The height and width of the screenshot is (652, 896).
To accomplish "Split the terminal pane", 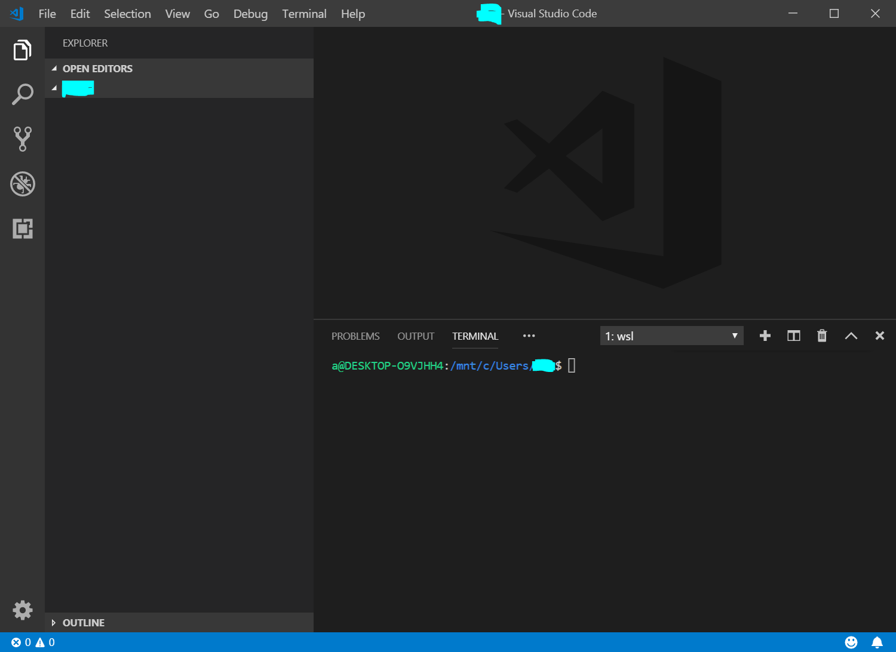I will [x=793, y=336].
